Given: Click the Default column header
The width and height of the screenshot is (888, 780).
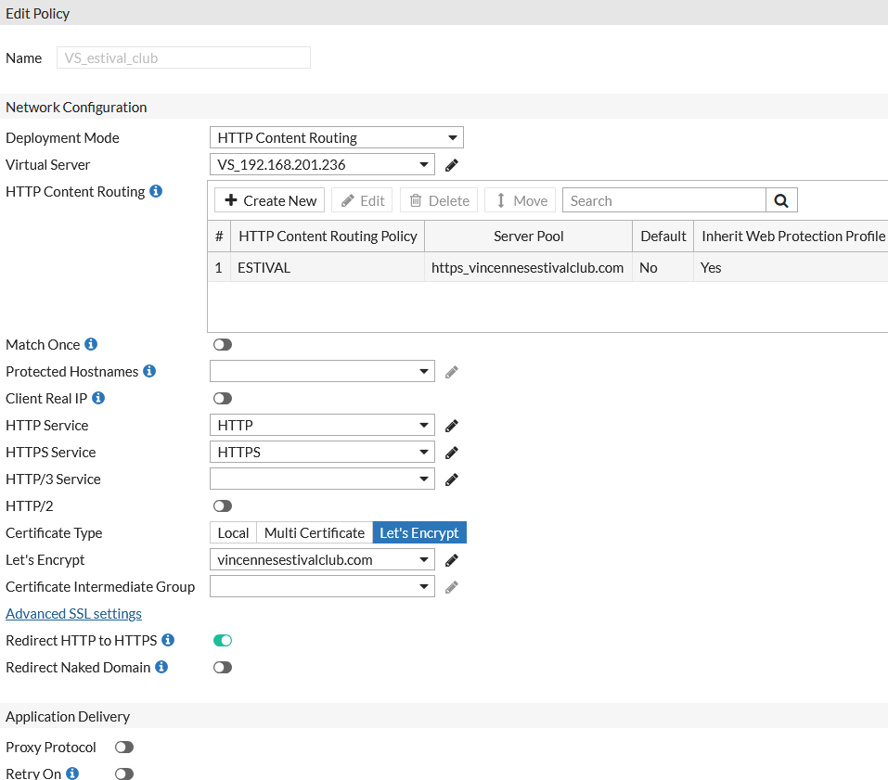Looking at the screenshot, I should pyautogui.click(x=663, y=236).
